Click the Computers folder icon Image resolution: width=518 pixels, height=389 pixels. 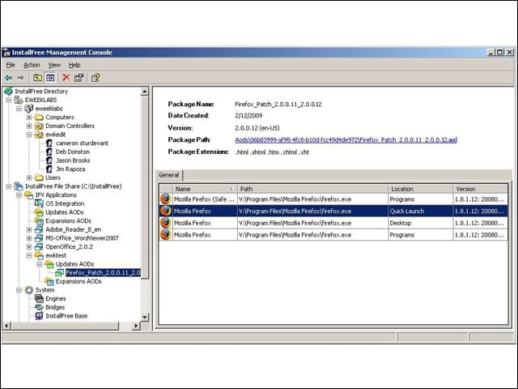coord(39,117)
